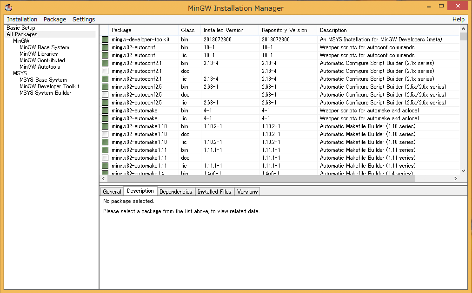Switch to the General tab
This screenshot has width=472, height=293.
pos(112,192)
